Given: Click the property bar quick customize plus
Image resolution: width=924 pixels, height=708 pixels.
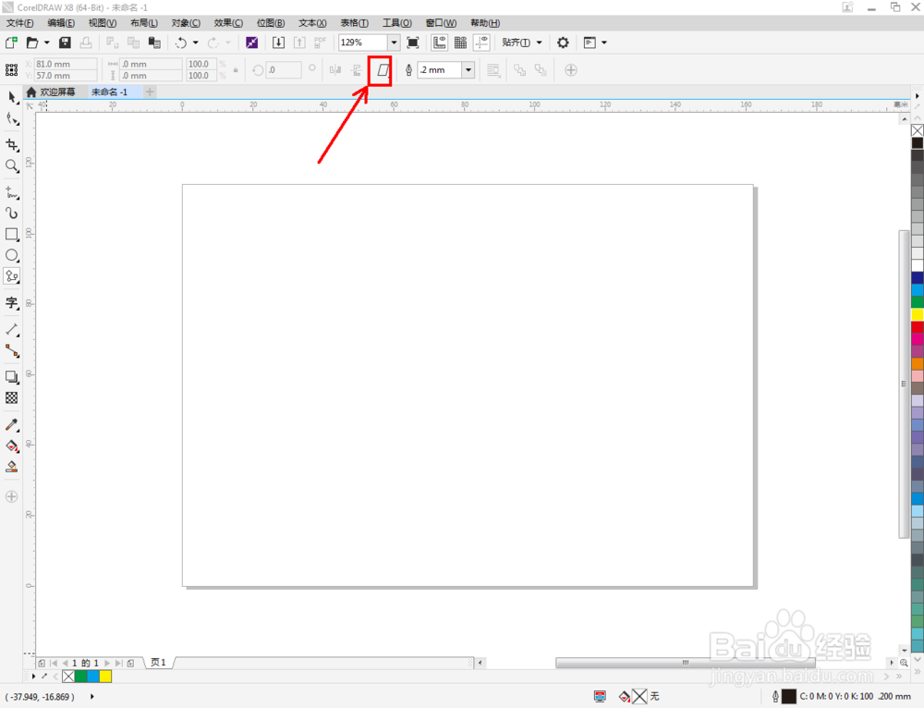Looking at the screenshot, I should click(570, 70).
